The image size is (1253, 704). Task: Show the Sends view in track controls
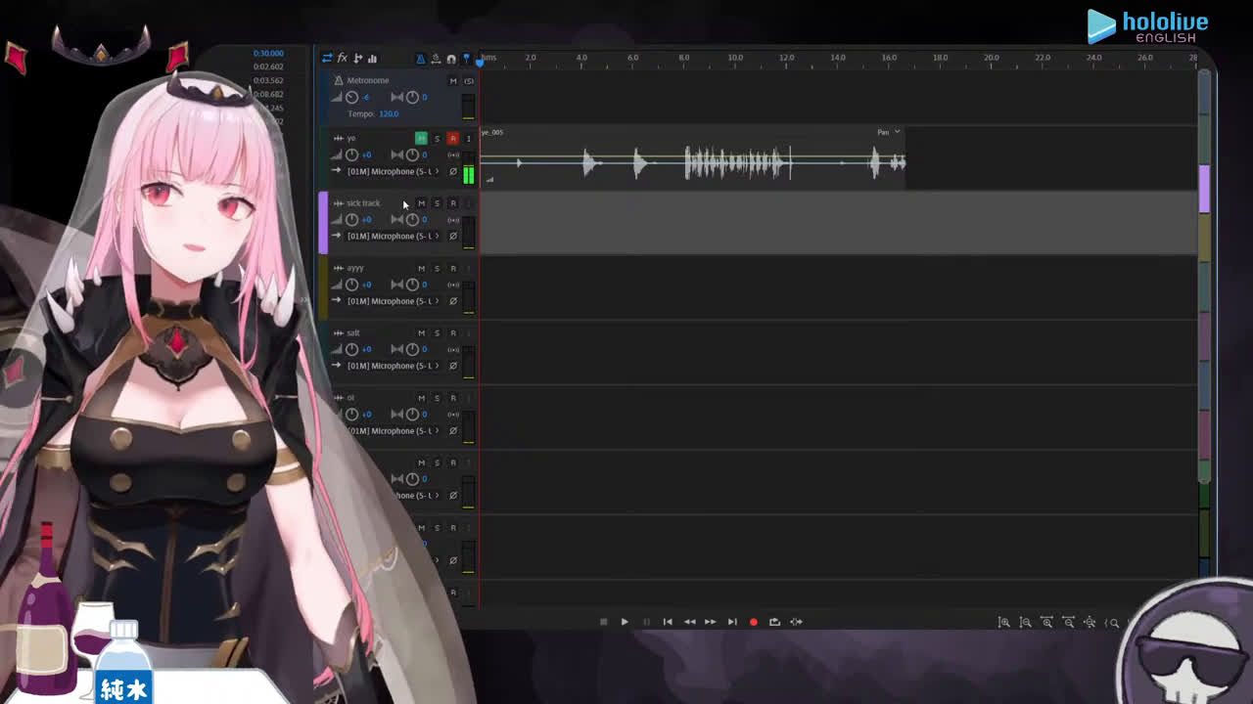click(357, 59)
